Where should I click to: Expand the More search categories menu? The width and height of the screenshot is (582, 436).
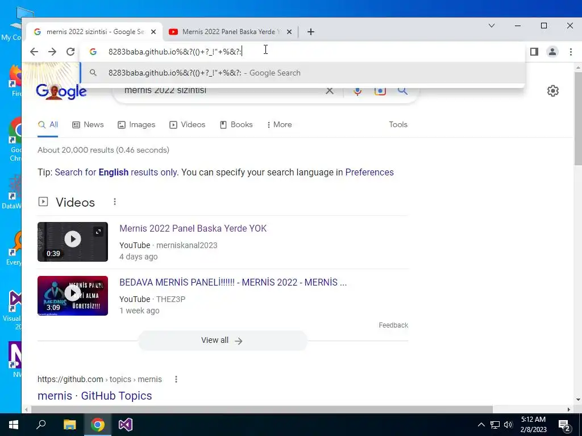click(280, 124)
